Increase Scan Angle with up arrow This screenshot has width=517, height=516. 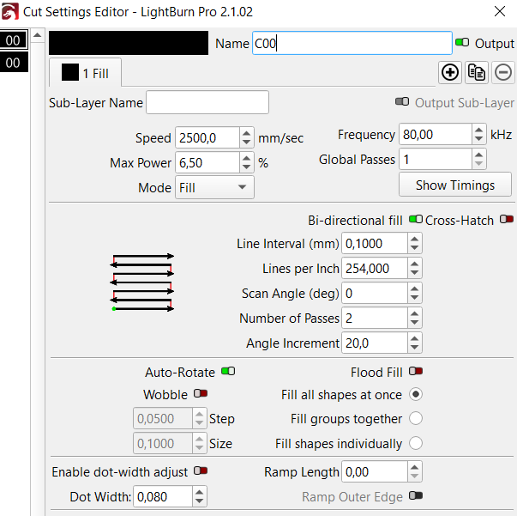[x=414, y=288]
